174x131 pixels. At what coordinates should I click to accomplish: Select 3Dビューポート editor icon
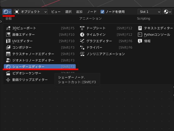pyautogui.click(x=8, y=28)
